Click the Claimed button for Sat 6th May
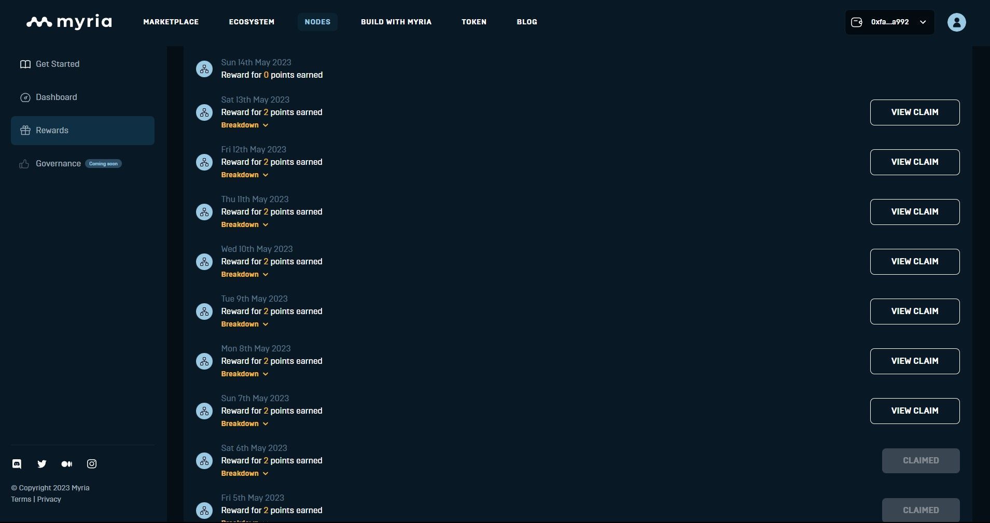The width and height of the screenshot is (990, 523). coord(921,461)
